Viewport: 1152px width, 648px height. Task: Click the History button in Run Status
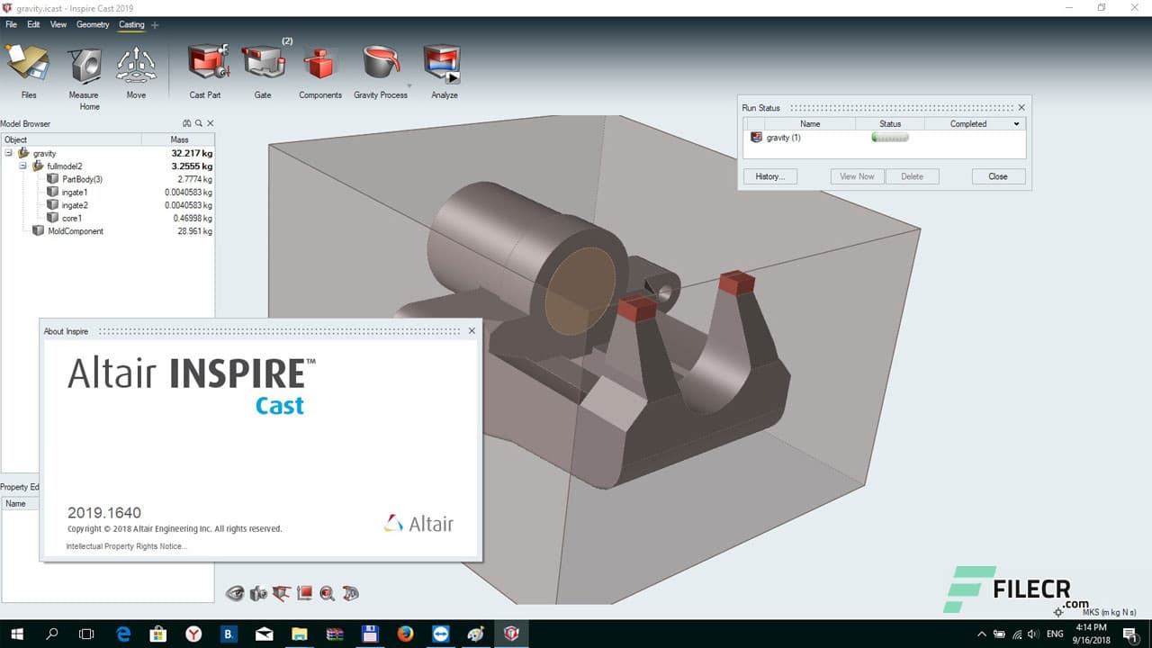point(770,176)
